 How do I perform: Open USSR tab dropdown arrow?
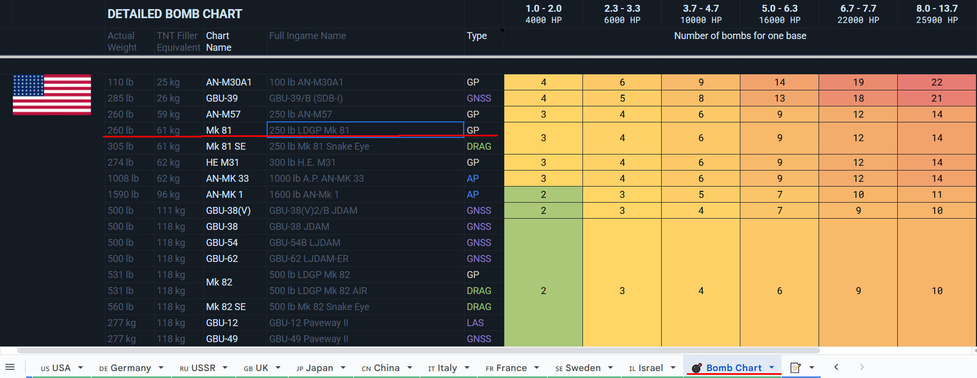point(225,367)
